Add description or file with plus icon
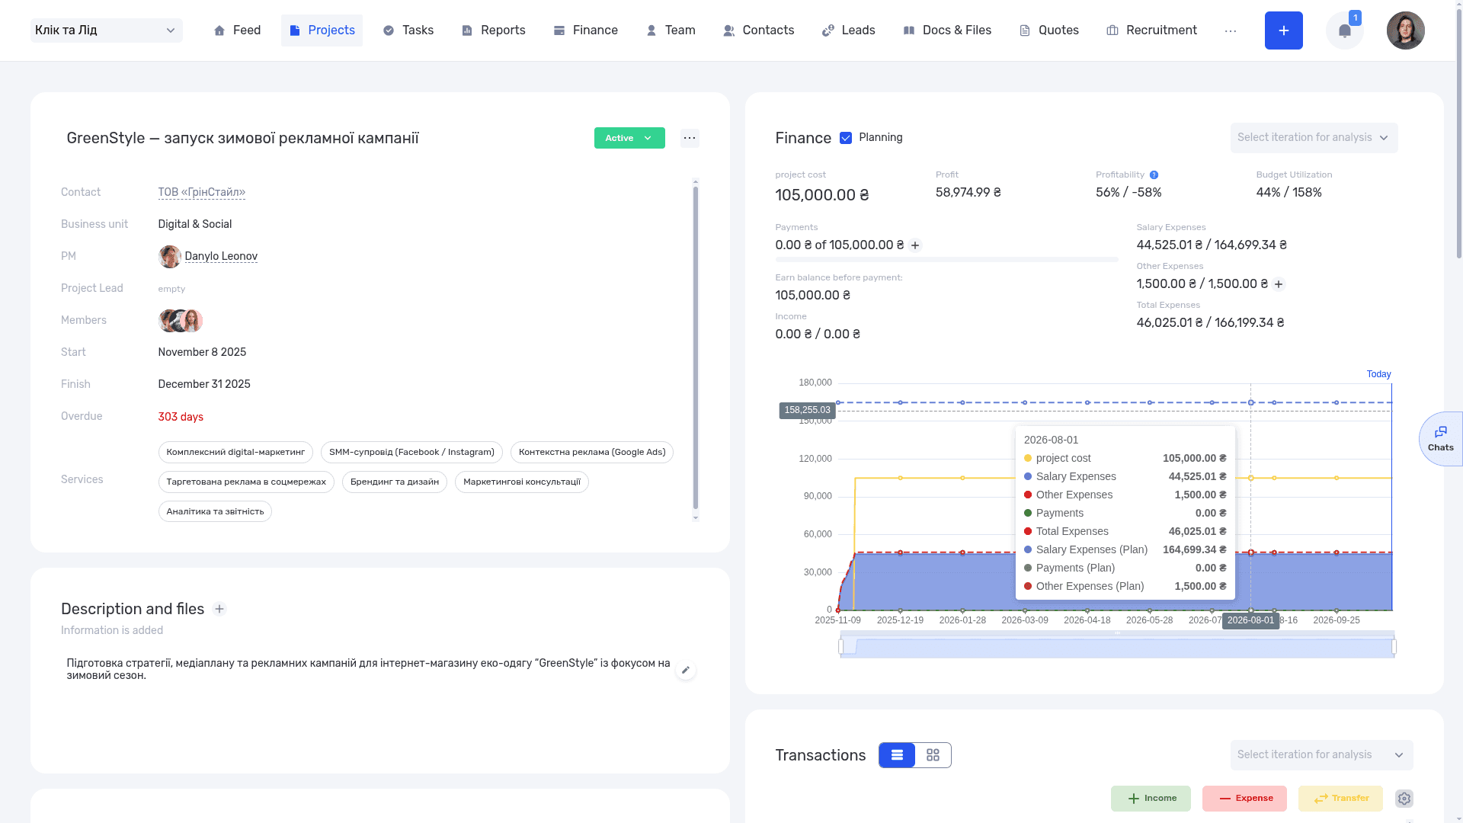The image size is (1463, 823). (219, 609)
